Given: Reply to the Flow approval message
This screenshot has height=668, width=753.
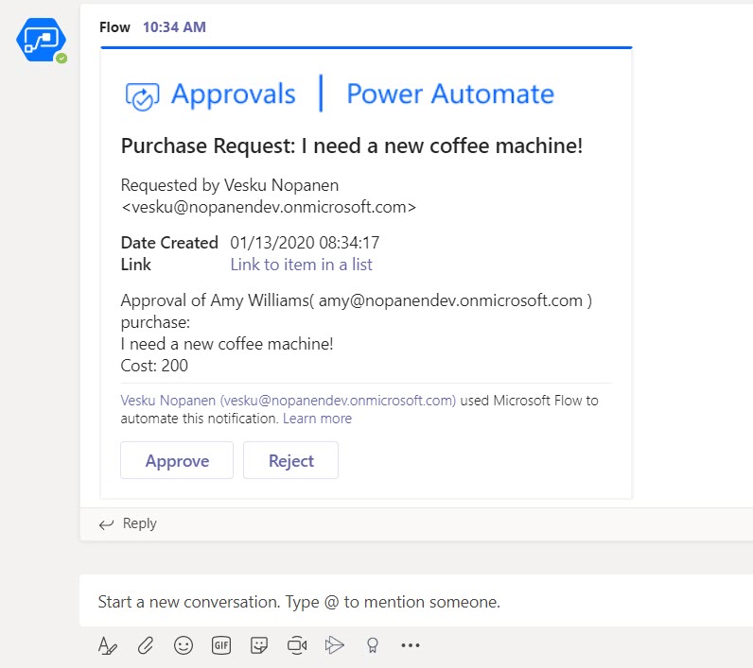Looking at the screenshot, I should tap(129, 523).
